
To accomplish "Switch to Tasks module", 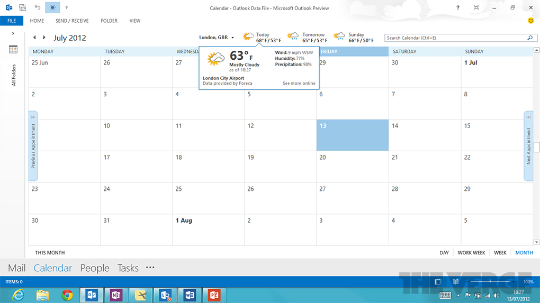I will (128, 268).
